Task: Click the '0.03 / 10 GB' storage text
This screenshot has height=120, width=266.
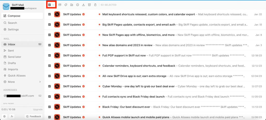Action: click(8, 109)
